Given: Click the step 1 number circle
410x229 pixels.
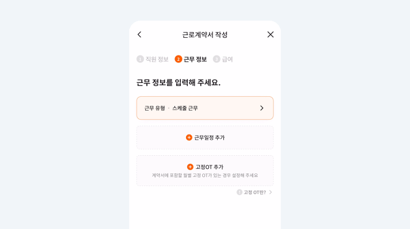Looking at the screenshot, I should pyautogui.click(x=140, y=59).
